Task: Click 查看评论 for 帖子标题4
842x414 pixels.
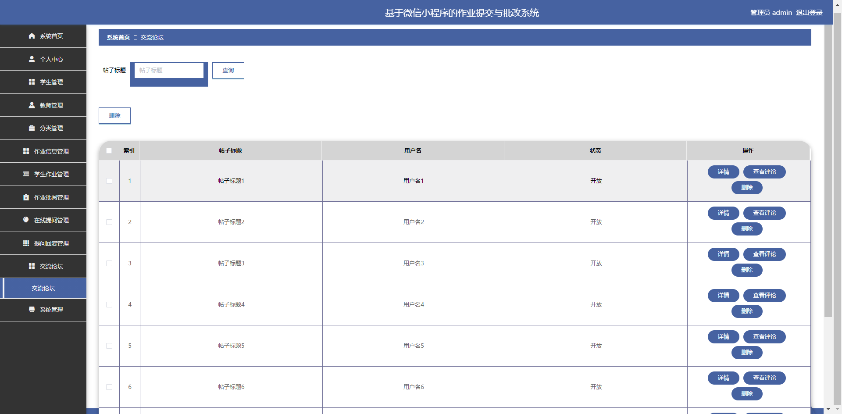Action: pyautogui.click(x=764, y=296)
